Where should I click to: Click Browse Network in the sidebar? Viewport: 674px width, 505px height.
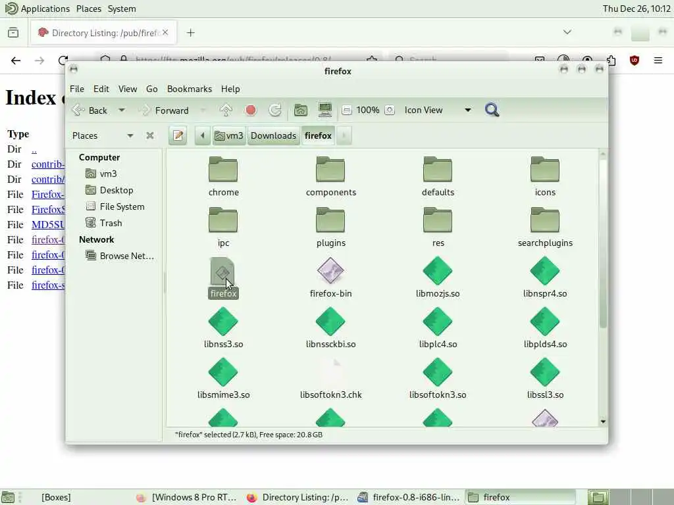coord(126,256)
